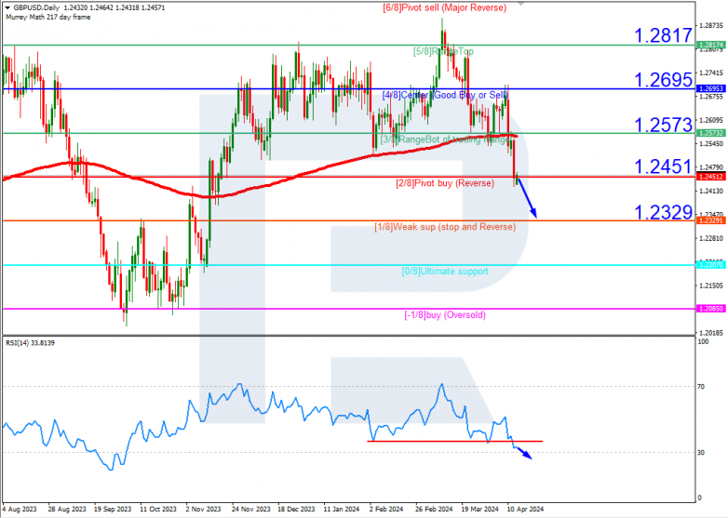The height and width of the screenshot is (518, 728).
Task: Click the RSI(14) 33.8139 indicator label
Action: point(30,343)
